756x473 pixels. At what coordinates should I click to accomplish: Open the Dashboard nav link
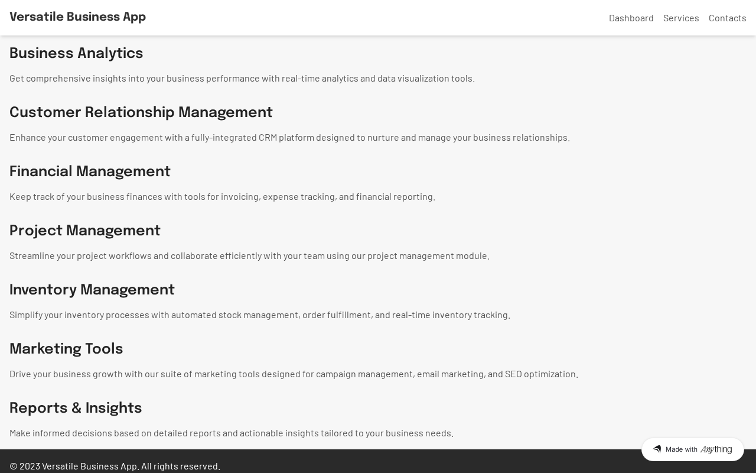pyautogui.click(x=631, y=18)
